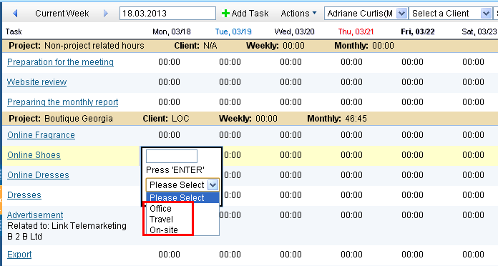The width and height of the screenshot is (498, 266).
Task: Click Tuesday hours for Website review
Action: [x=230, y=82]
